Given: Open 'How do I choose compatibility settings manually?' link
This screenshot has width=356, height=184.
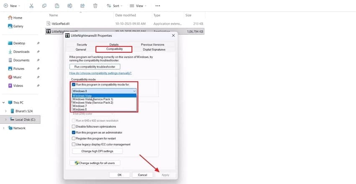Looking at the screenshot, I should coord(101,73).
